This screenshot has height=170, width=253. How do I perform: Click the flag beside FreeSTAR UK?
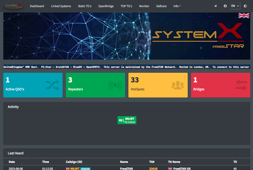(x=170, y=169)
